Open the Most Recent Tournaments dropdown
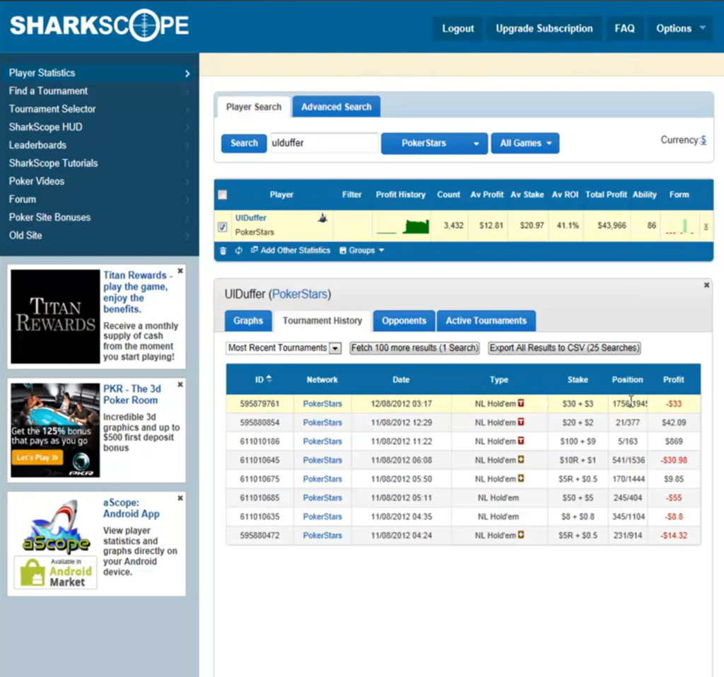Screen dimensions: 724x677 [x=284, y=348]
